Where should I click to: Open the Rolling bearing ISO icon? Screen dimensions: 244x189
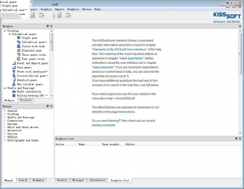14,96
